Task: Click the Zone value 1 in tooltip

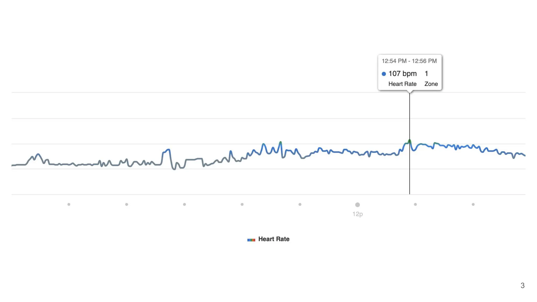Action: point(426,74)
